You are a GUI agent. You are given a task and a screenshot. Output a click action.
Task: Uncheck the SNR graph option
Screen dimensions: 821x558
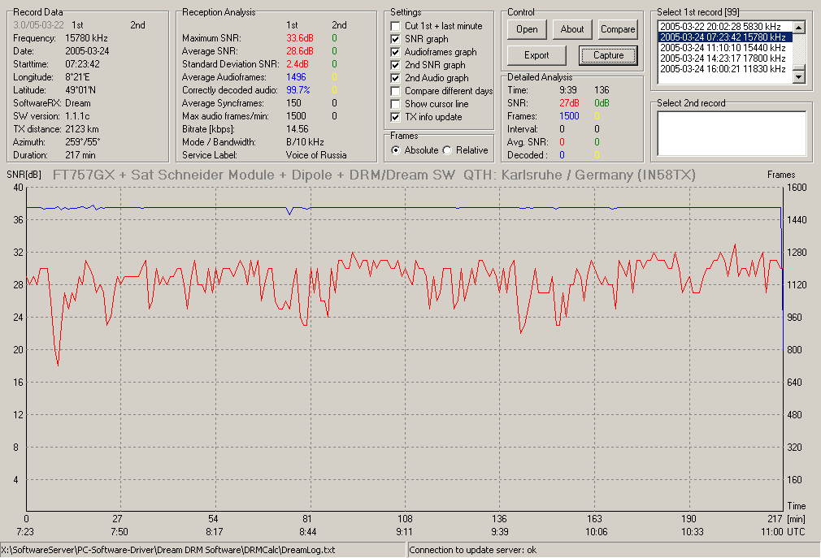[x=395, y=39]
